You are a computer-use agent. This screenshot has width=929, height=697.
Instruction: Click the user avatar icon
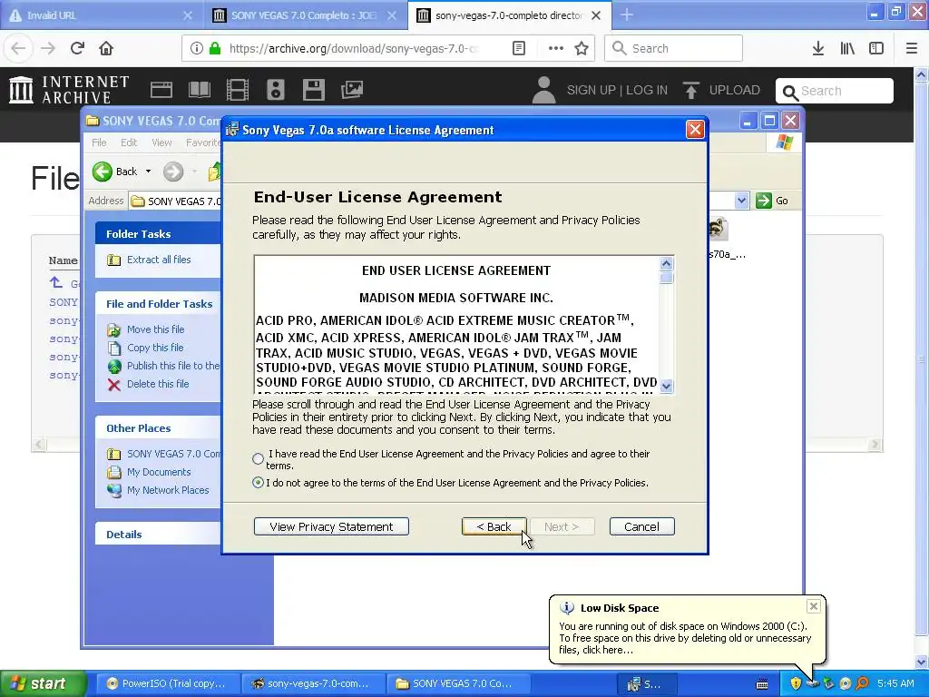pos(544,90)
